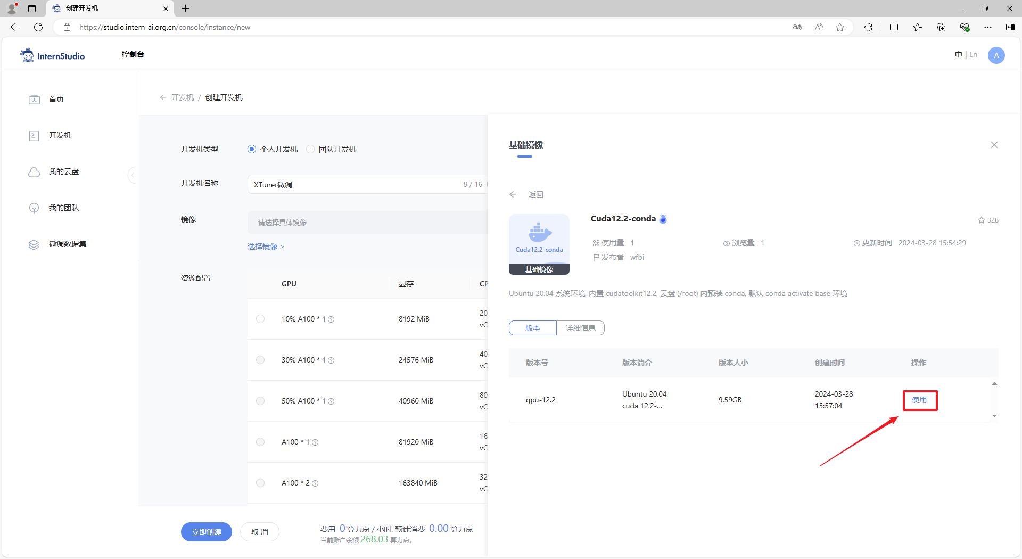This screenshot has height=559, width=1022.
Task: Click the help icon beside A100 * 2
Action: (315, 483)
